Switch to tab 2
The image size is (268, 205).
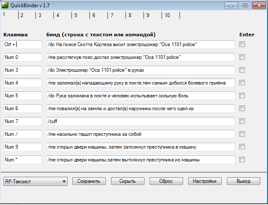[27, 15]
